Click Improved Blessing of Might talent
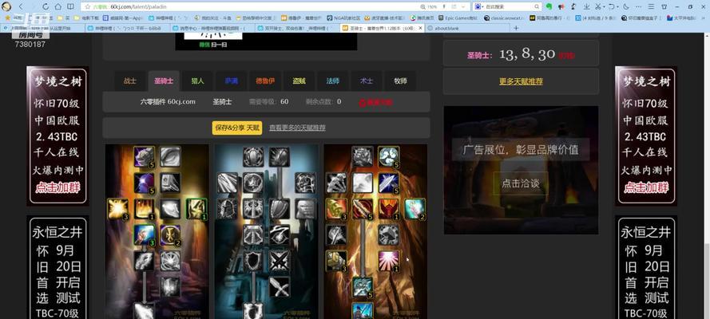Viewport: 710px width, 319px height. click(x=363, y=157)
